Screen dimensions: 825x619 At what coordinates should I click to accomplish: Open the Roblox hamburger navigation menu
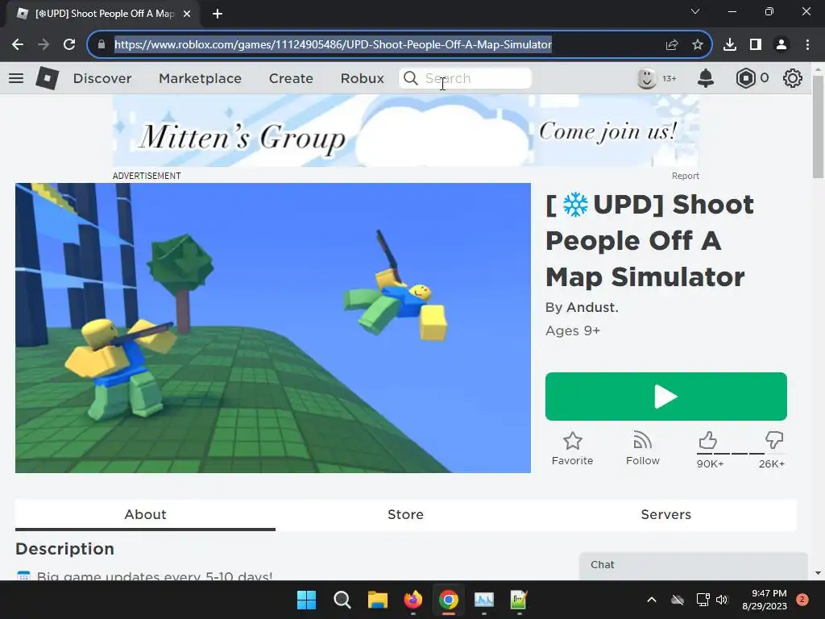16,78
